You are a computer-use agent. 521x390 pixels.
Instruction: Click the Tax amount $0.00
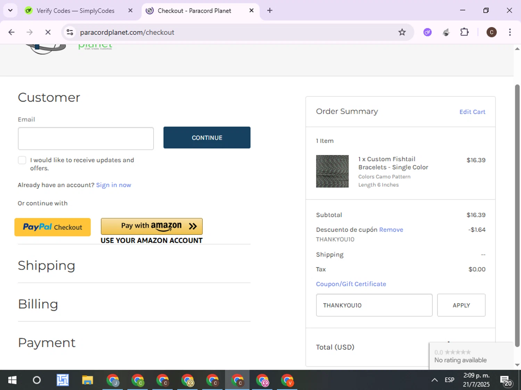(x=477, y=269)
